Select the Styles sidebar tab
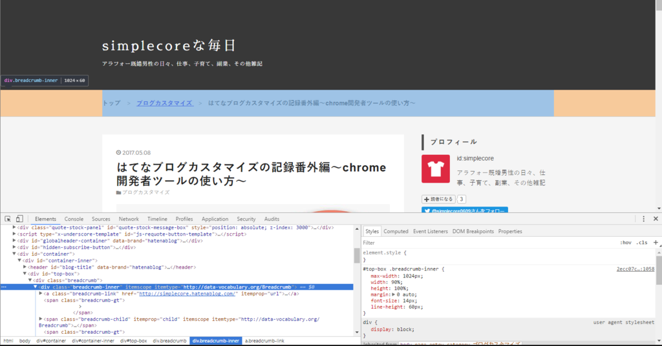 click(x=372, y=231)
